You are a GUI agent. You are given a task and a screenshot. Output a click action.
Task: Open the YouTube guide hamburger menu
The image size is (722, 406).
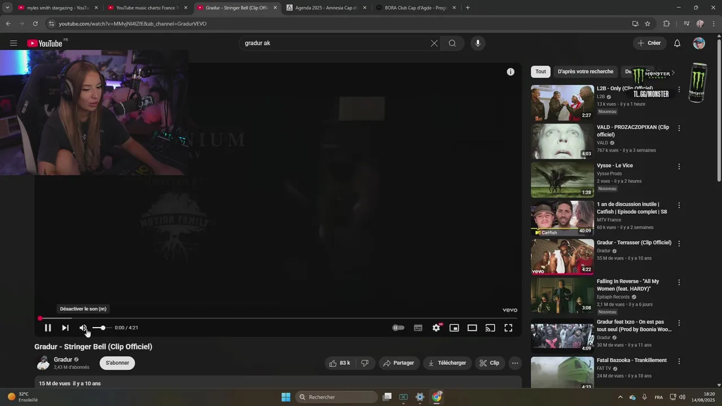pos(14,43)
